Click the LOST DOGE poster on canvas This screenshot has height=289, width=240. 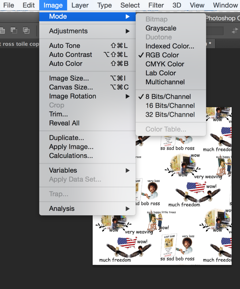coord(169,245)
